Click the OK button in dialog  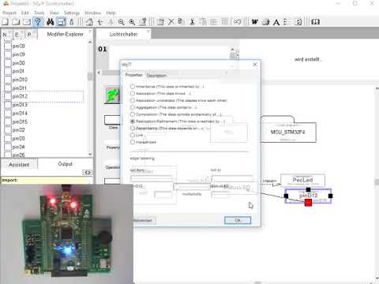pyautogui.click(x=238, y=220)
